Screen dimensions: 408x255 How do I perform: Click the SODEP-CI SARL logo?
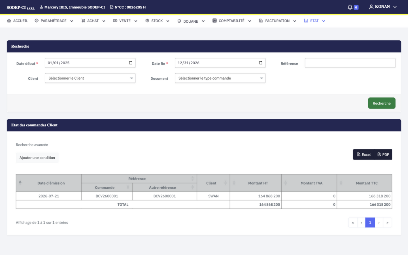(x=21, y=8)
